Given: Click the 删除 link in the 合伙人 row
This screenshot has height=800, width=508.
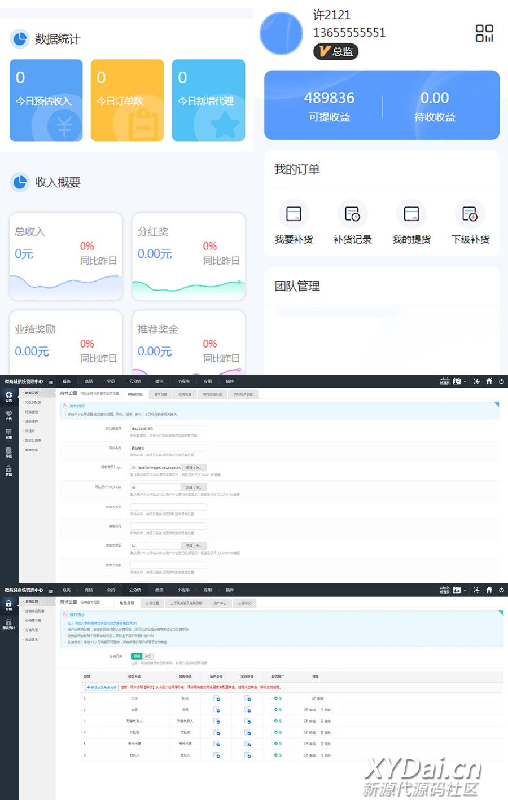Looking at the screenshot, I should coord(326,755).
